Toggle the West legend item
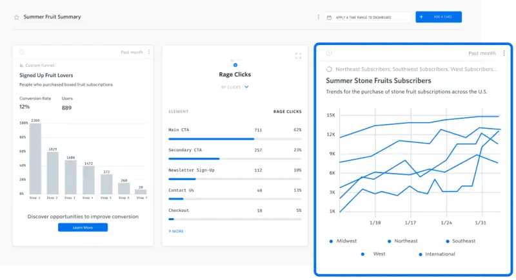Viewport: 516px width, 280px height. [373, 254]
